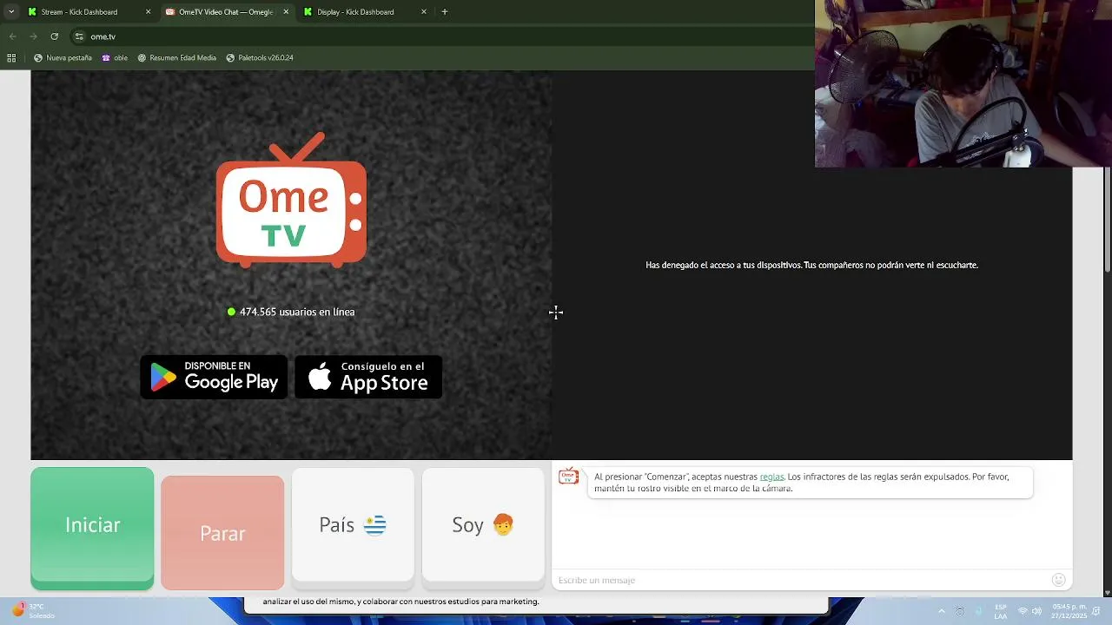This screenshot has width=1112, height=625.
Task: Open the reglas rules link
Action: (x=771, y=477)
